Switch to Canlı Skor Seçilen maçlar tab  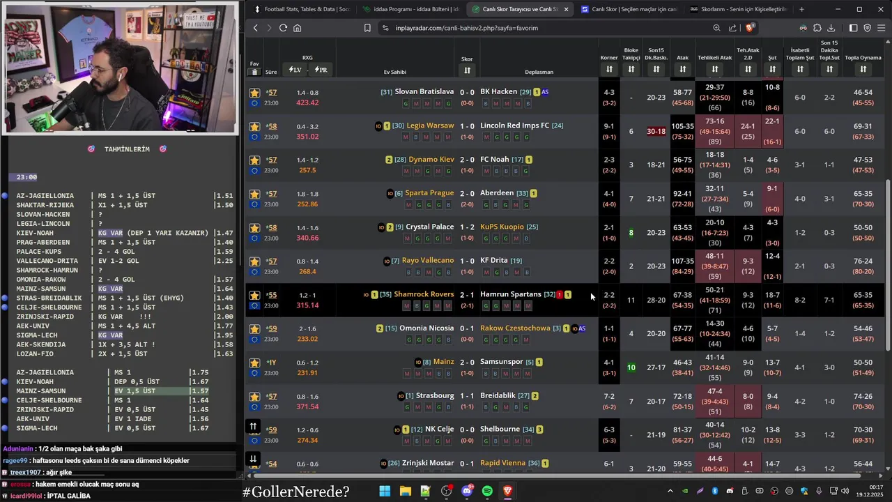click(x=629, y=9)
